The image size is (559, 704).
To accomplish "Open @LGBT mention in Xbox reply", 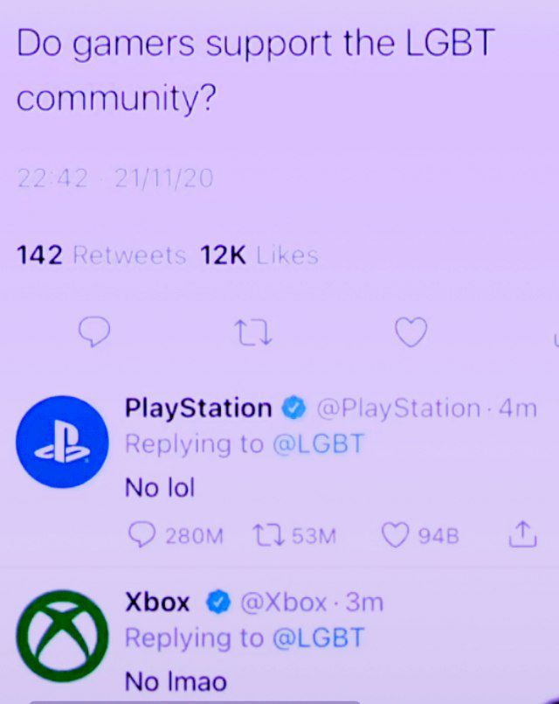I will pos(318,638).
